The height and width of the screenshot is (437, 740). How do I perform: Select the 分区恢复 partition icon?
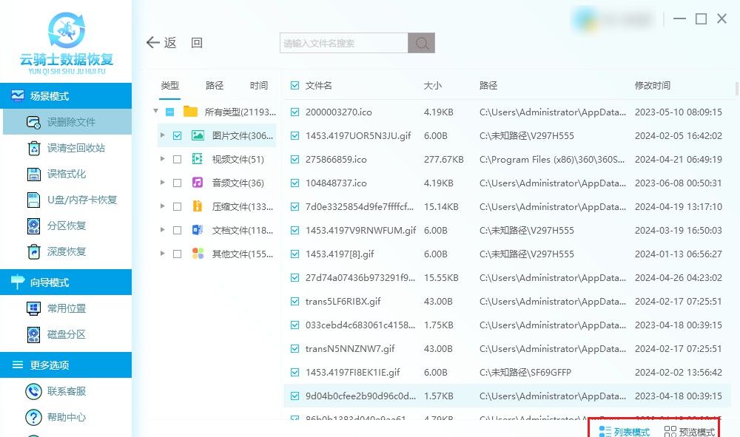(x=34, y=226)
